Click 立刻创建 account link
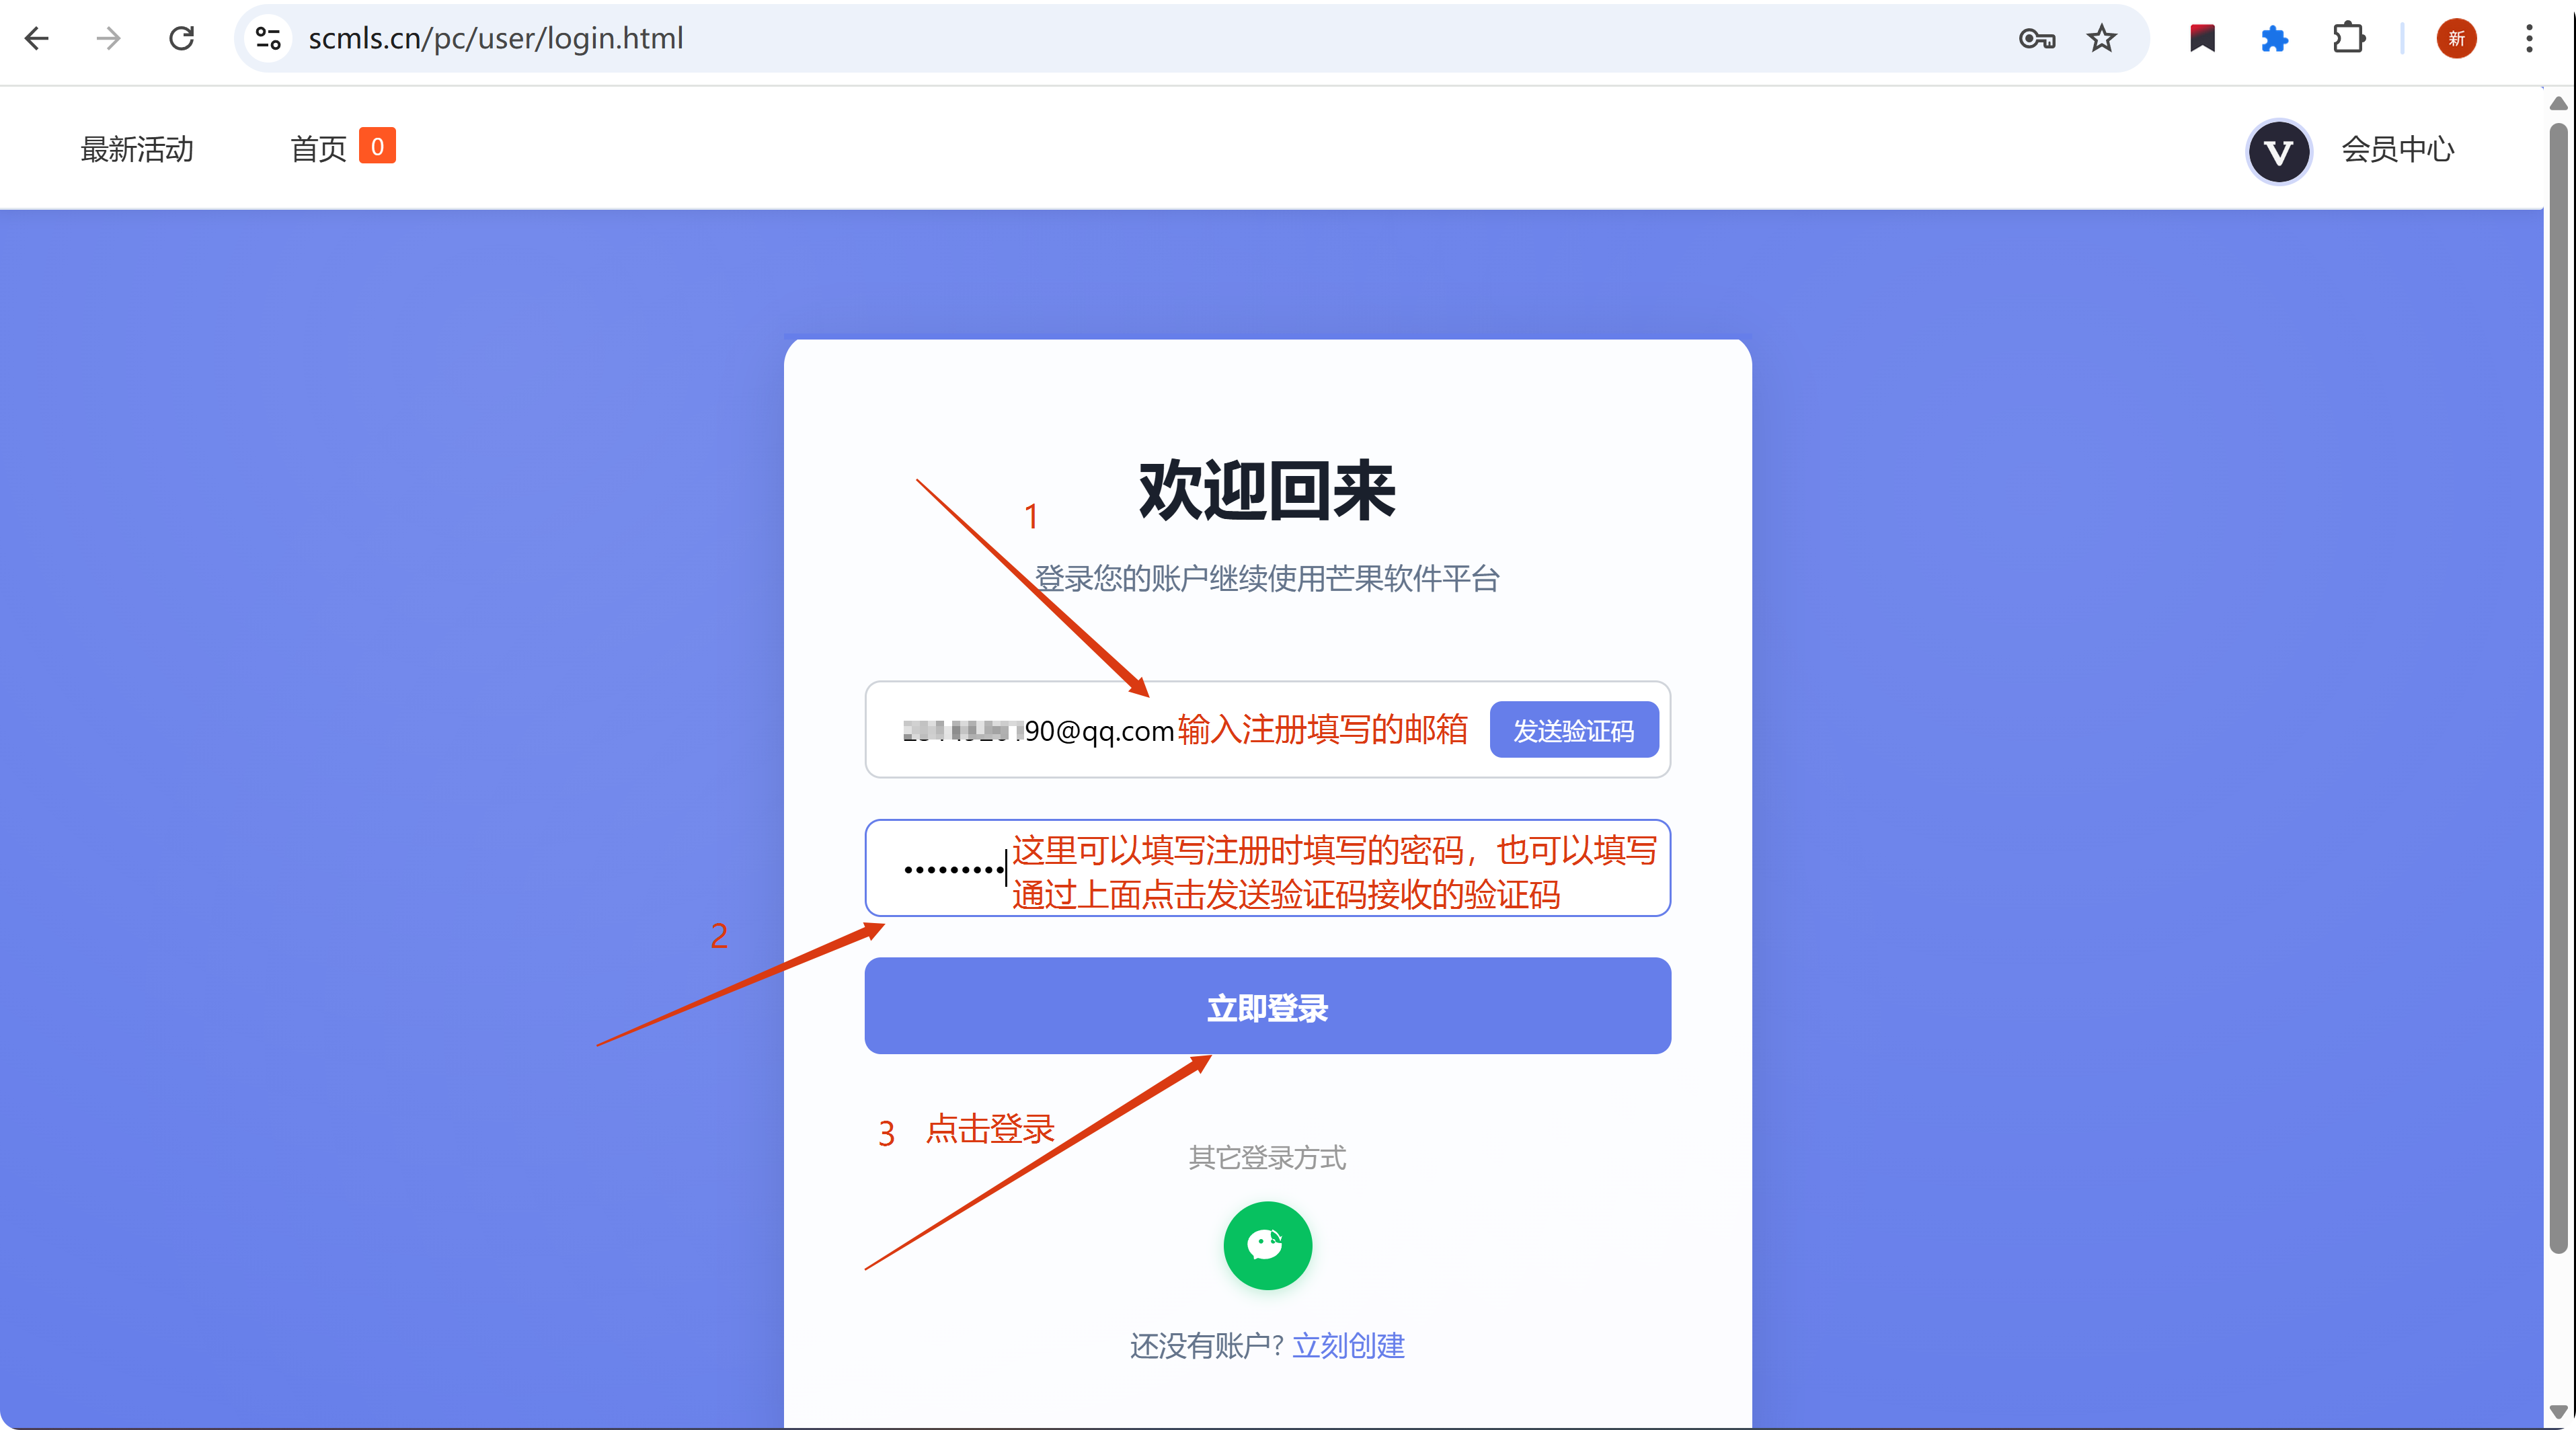The height and width of the screenshot is (1430, 2576). click(x=1348, y=1346)
